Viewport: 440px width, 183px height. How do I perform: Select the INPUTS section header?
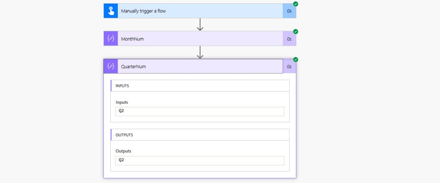click(122, 86)
